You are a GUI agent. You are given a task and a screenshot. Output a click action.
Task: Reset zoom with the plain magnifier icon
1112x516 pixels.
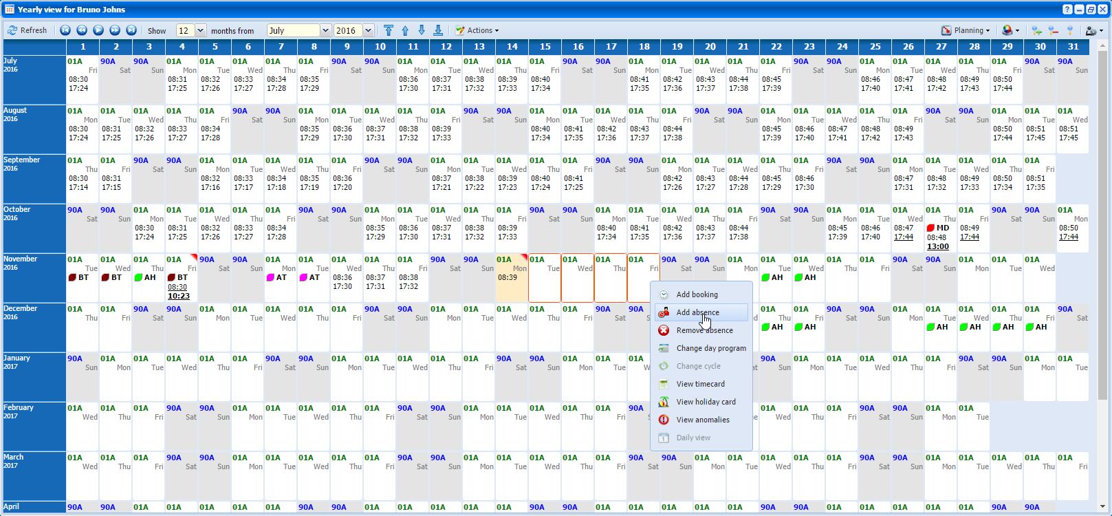point(1069,30)
